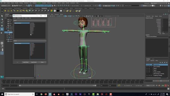Go to the start of the playback range
This screenshot has width=170, height=96.
click(154, 81)
